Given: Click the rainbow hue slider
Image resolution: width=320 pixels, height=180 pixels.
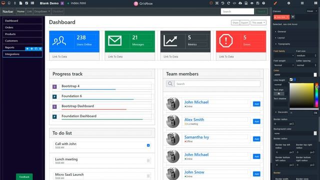Looking at the screenshot, I should 316,95.
